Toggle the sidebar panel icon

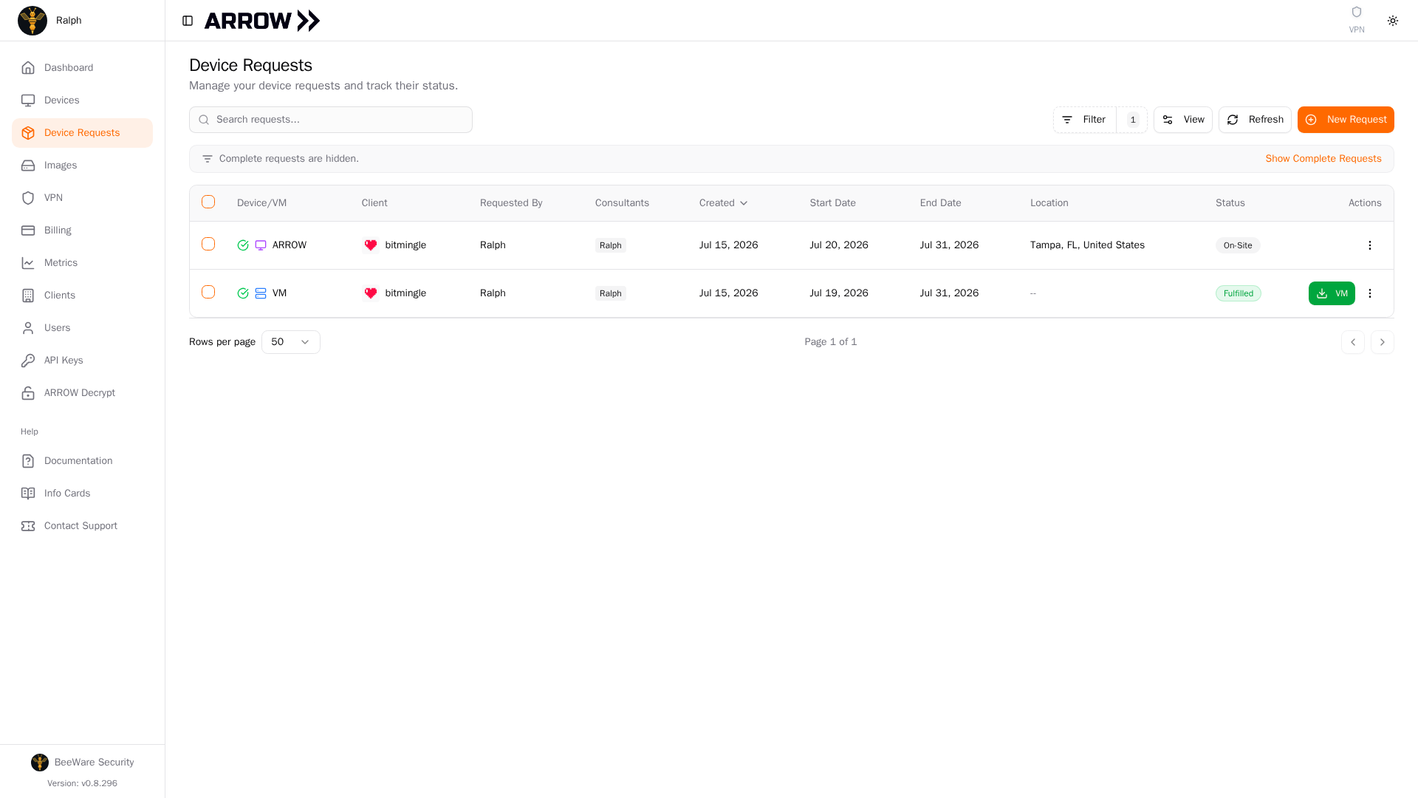click(x=188, y=21)
